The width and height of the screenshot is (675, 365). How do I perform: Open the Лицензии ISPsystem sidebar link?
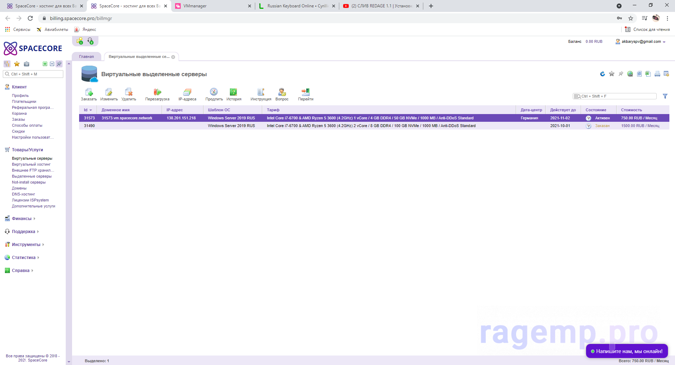pyautogui.click(x=30, y=200)
